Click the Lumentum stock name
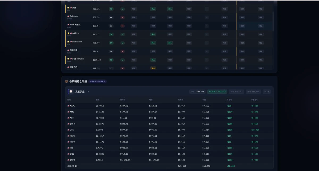Image resolution: width=319 pixels, height=171 pixels. point(77,42)
